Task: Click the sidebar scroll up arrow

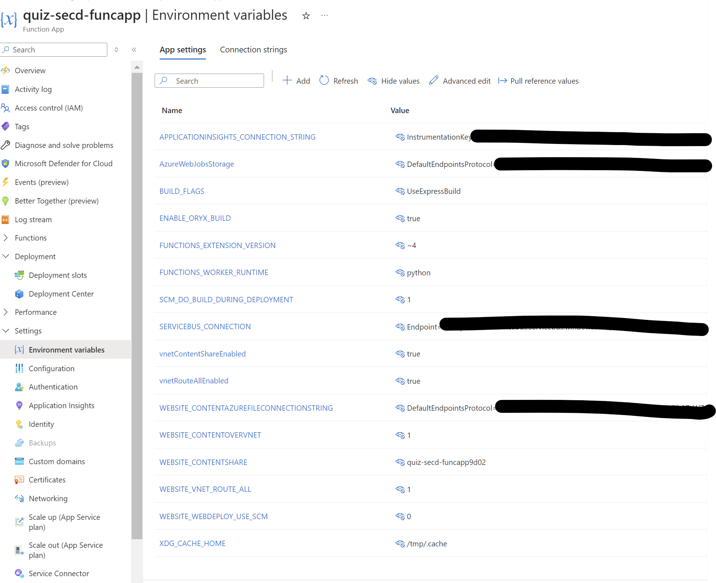Action: (x=137, y=67)
